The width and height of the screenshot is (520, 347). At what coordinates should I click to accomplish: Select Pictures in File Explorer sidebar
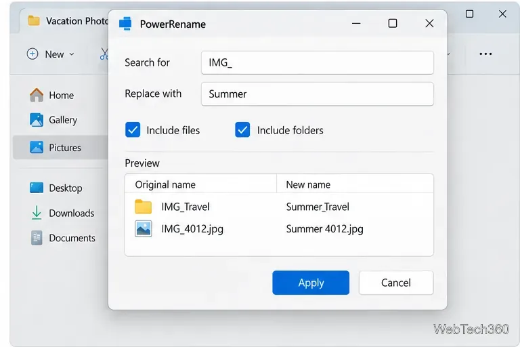(60, 148)
